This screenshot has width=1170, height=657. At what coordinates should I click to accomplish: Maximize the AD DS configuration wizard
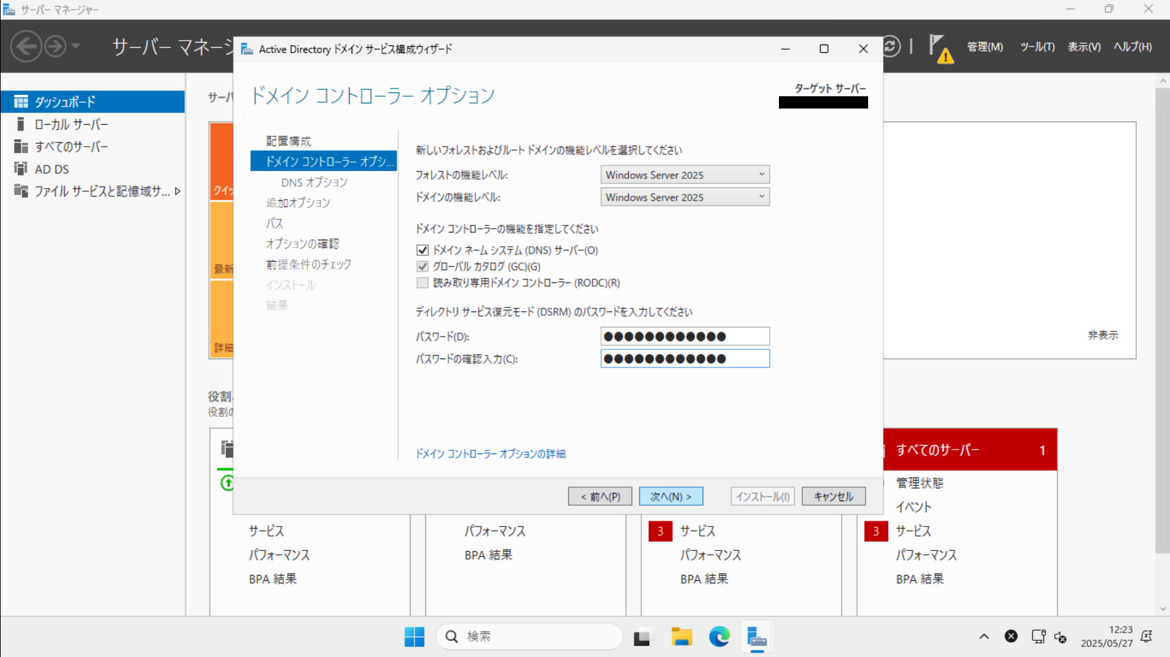(x=824, y=49)
